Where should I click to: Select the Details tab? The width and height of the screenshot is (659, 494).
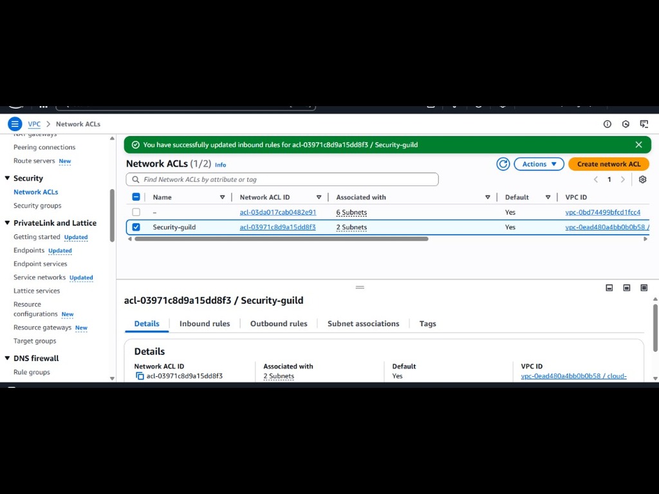click(147, 324)
